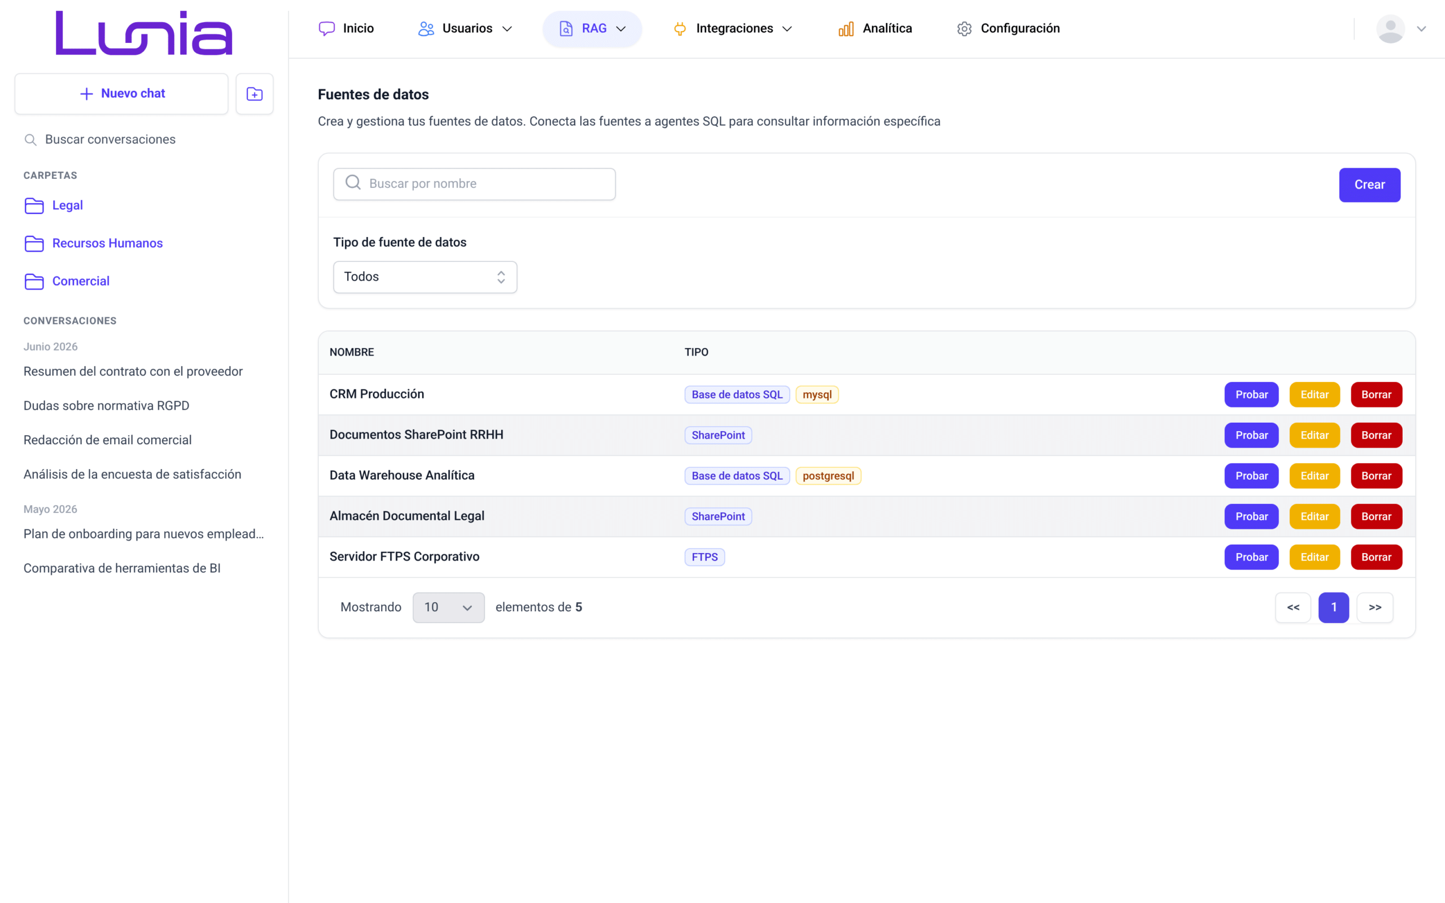The width and height of the screenshot is (1445, 903).
Task: Open the page size dropdown showing 10
Action: [x=448, y=607]
